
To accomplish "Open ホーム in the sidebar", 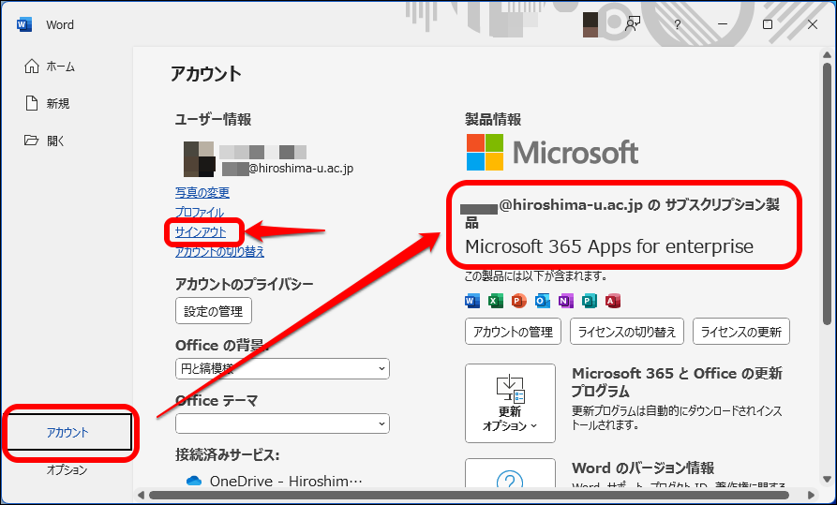I will coord(50,67).
